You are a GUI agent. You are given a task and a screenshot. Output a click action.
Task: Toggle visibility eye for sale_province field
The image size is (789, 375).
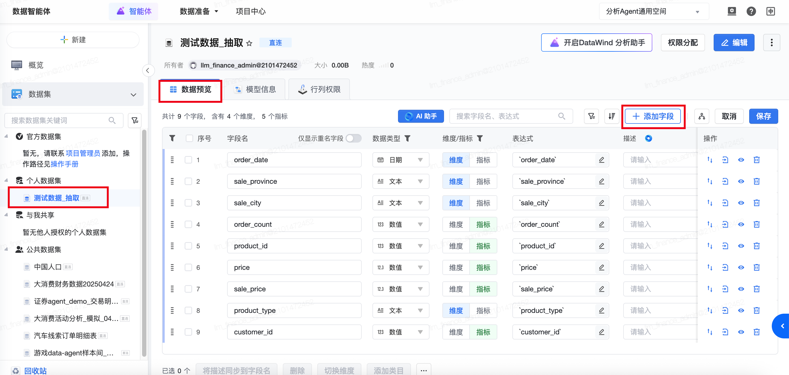pos(741,181)
